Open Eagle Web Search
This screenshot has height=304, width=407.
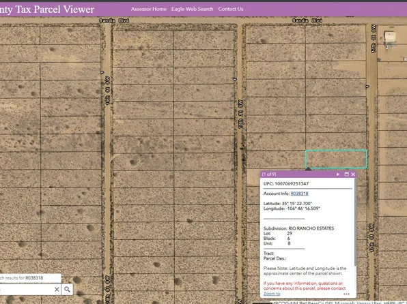(x=192, y=9)
